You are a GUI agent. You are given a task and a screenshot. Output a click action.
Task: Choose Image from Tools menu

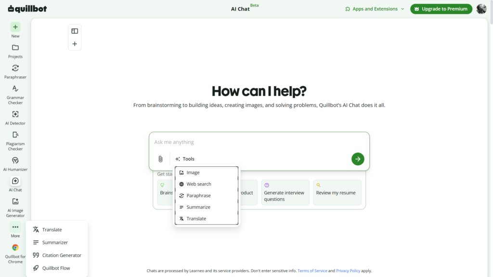tap(207, 173)
